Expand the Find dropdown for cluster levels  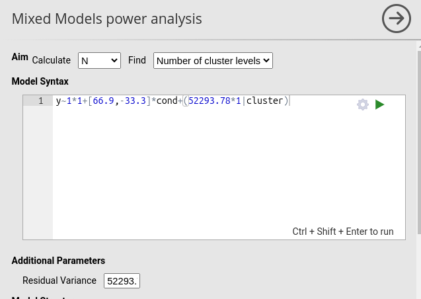tap(213, 61)
